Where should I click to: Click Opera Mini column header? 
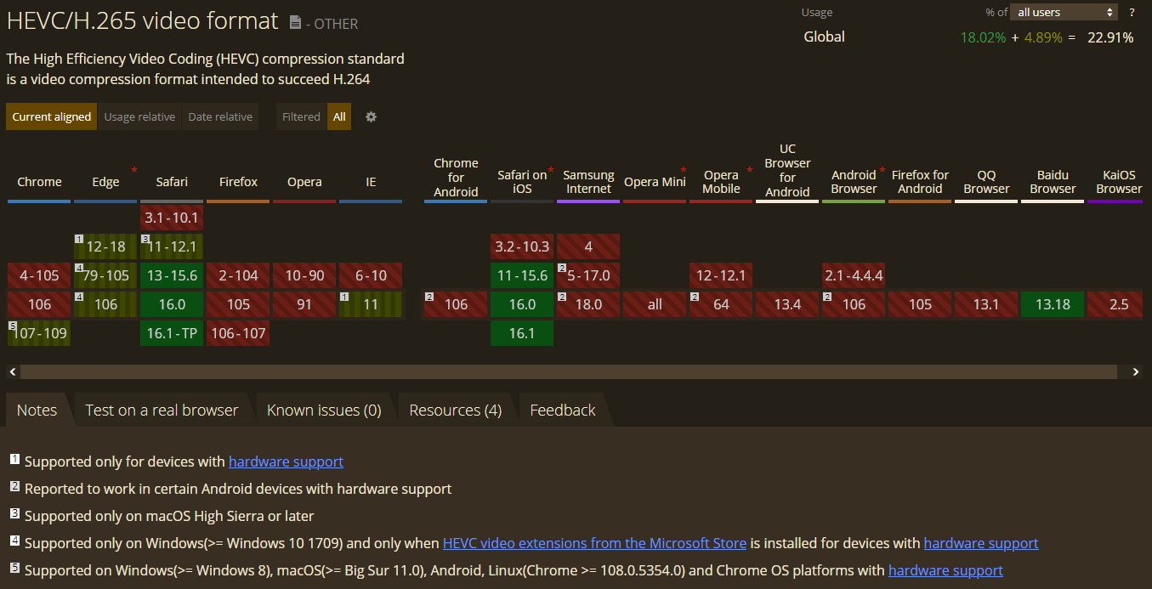click(x=655, y=182)
